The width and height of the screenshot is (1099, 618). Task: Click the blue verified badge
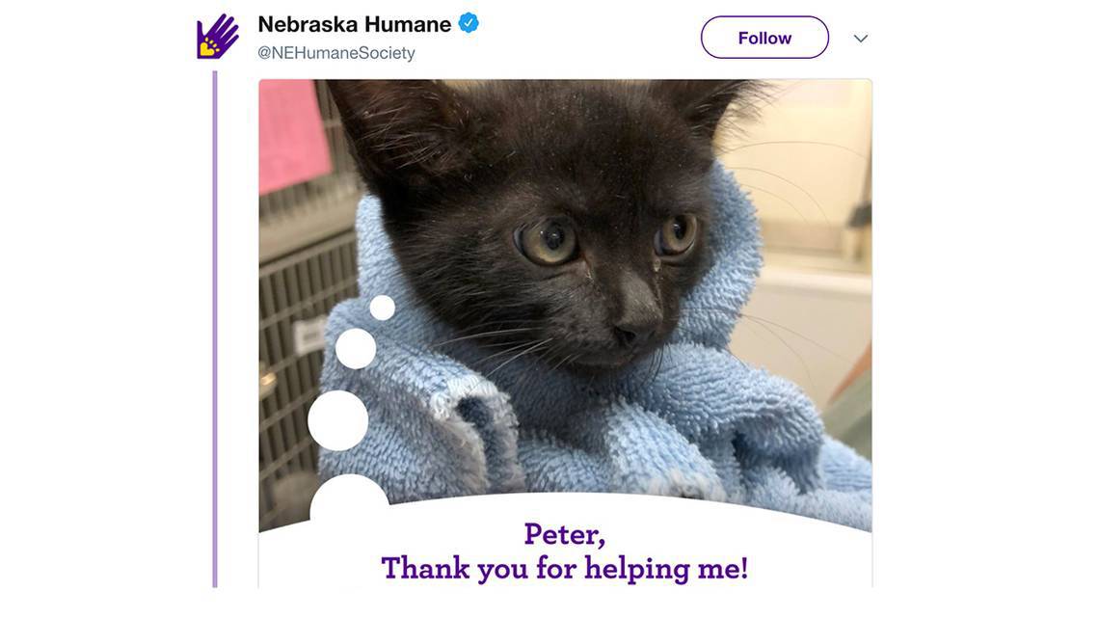click(469, 23)
